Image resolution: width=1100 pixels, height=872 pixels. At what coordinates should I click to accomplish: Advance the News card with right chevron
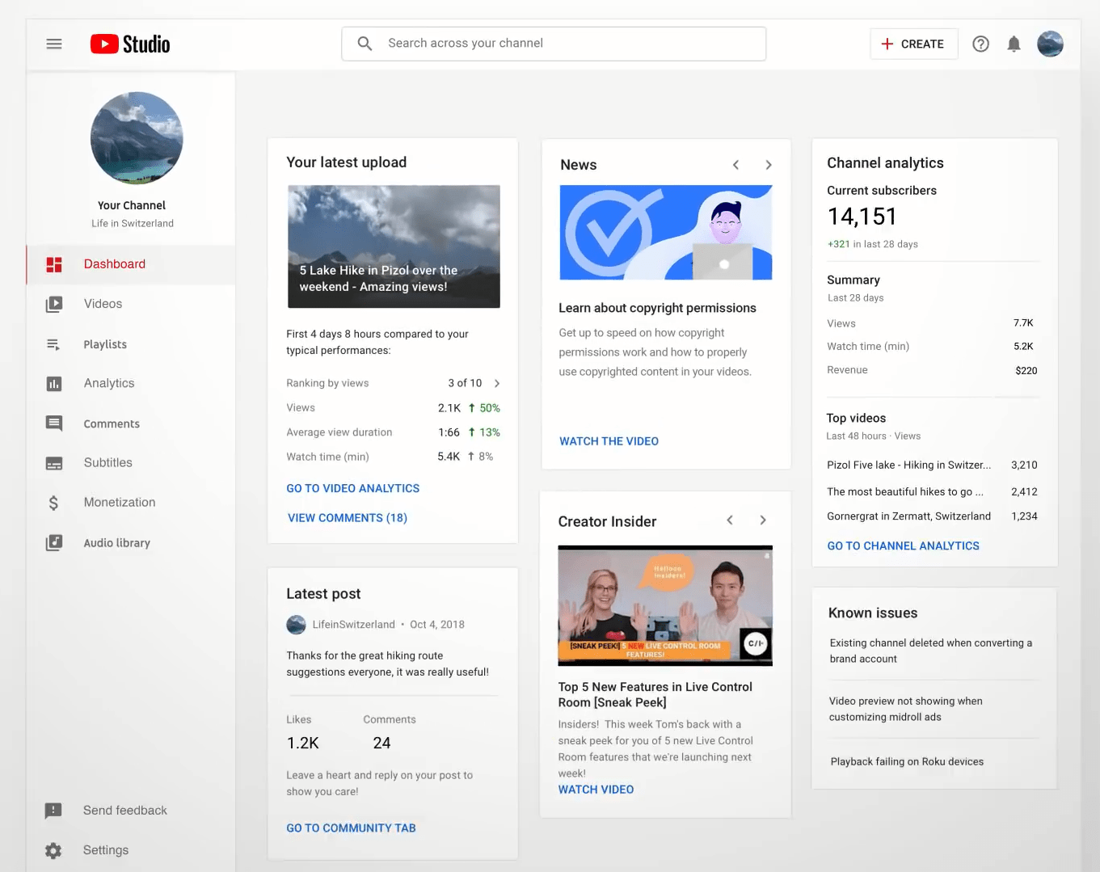(x=769, y=164)
